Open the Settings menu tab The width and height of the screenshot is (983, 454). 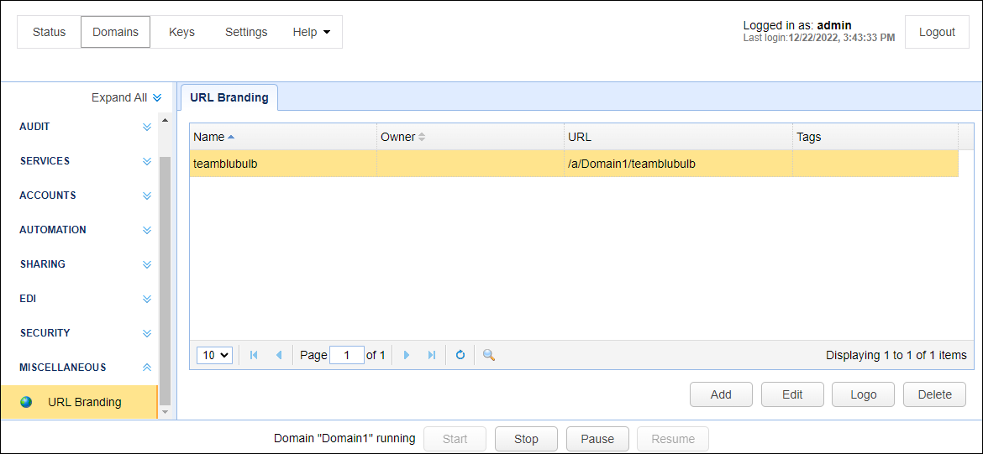246,32
